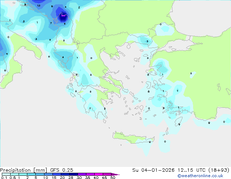This screenshot has height=179, width=231.
Task: Click the 40–45 mm magenta legend swatch
Action: click(99, 174)
